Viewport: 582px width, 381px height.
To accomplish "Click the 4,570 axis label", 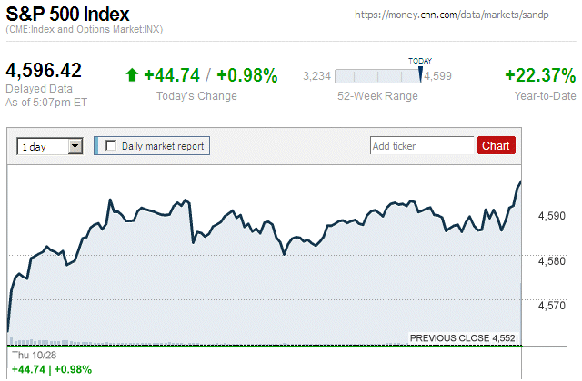I will click(x=552, y=306).
